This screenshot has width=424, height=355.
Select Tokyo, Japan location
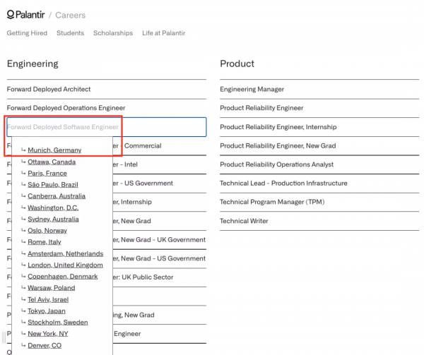coord(47,311)
